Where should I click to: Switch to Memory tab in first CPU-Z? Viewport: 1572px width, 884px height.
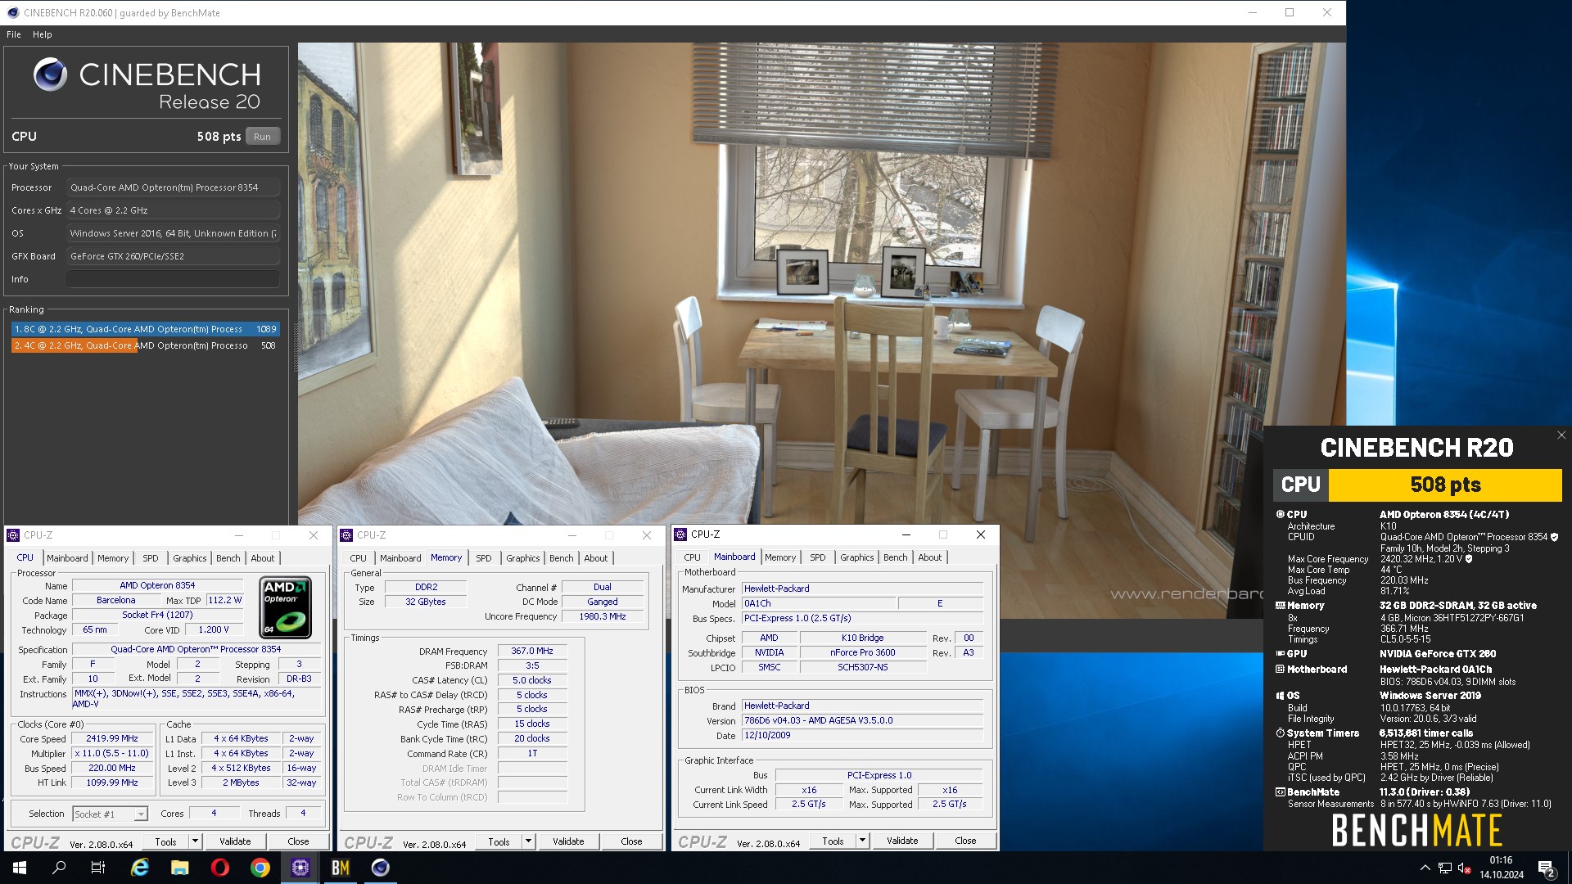[x=113, y=558]
